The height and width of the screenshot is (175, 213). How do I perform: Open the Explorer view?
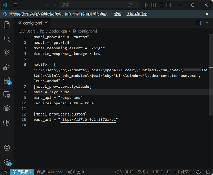coord(7,25)
